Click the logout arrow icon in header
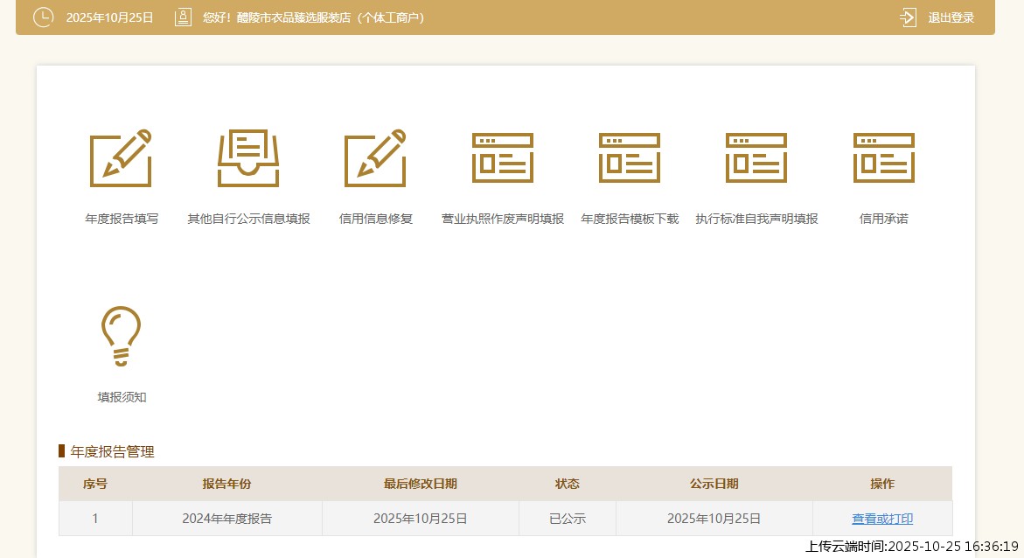This screenshot has width=1024, height=558. (908, 17)
